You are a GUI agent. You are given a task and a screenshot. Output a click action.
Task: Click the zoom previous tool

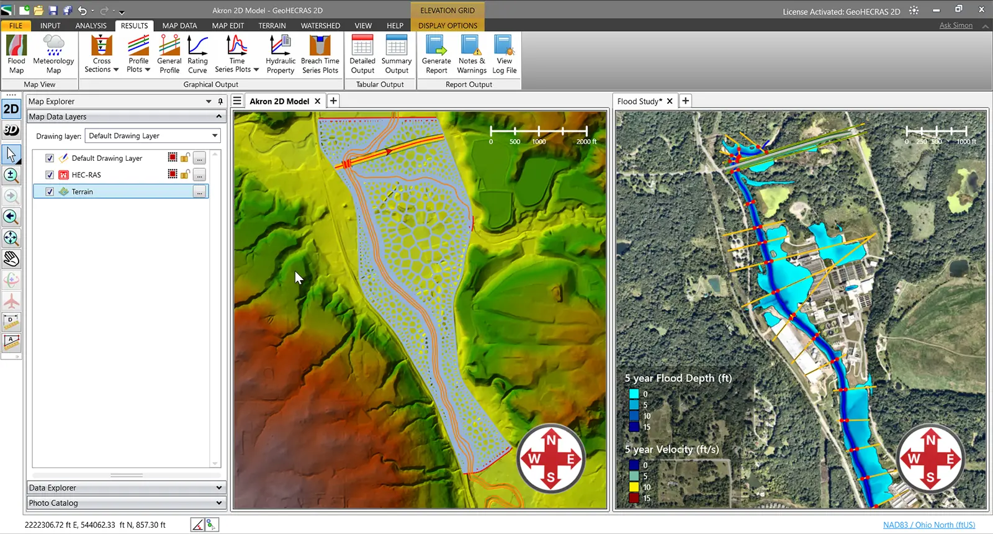click(11, 217)
